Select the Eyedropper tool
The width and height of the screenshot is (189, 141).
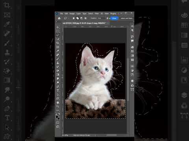[58, 51]
